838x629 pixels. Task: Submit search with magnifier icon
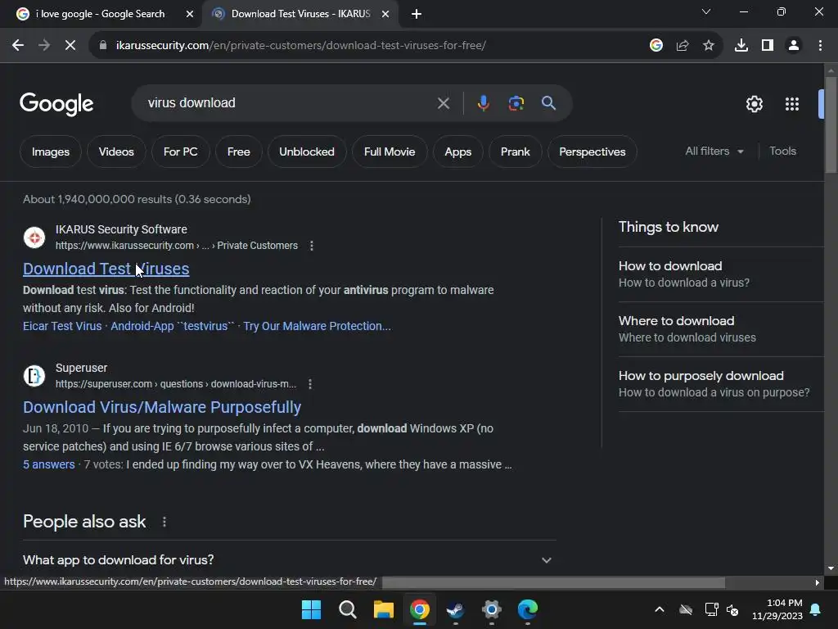[548, 102]
